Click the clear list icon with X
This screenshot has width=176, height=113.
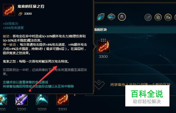168,17
